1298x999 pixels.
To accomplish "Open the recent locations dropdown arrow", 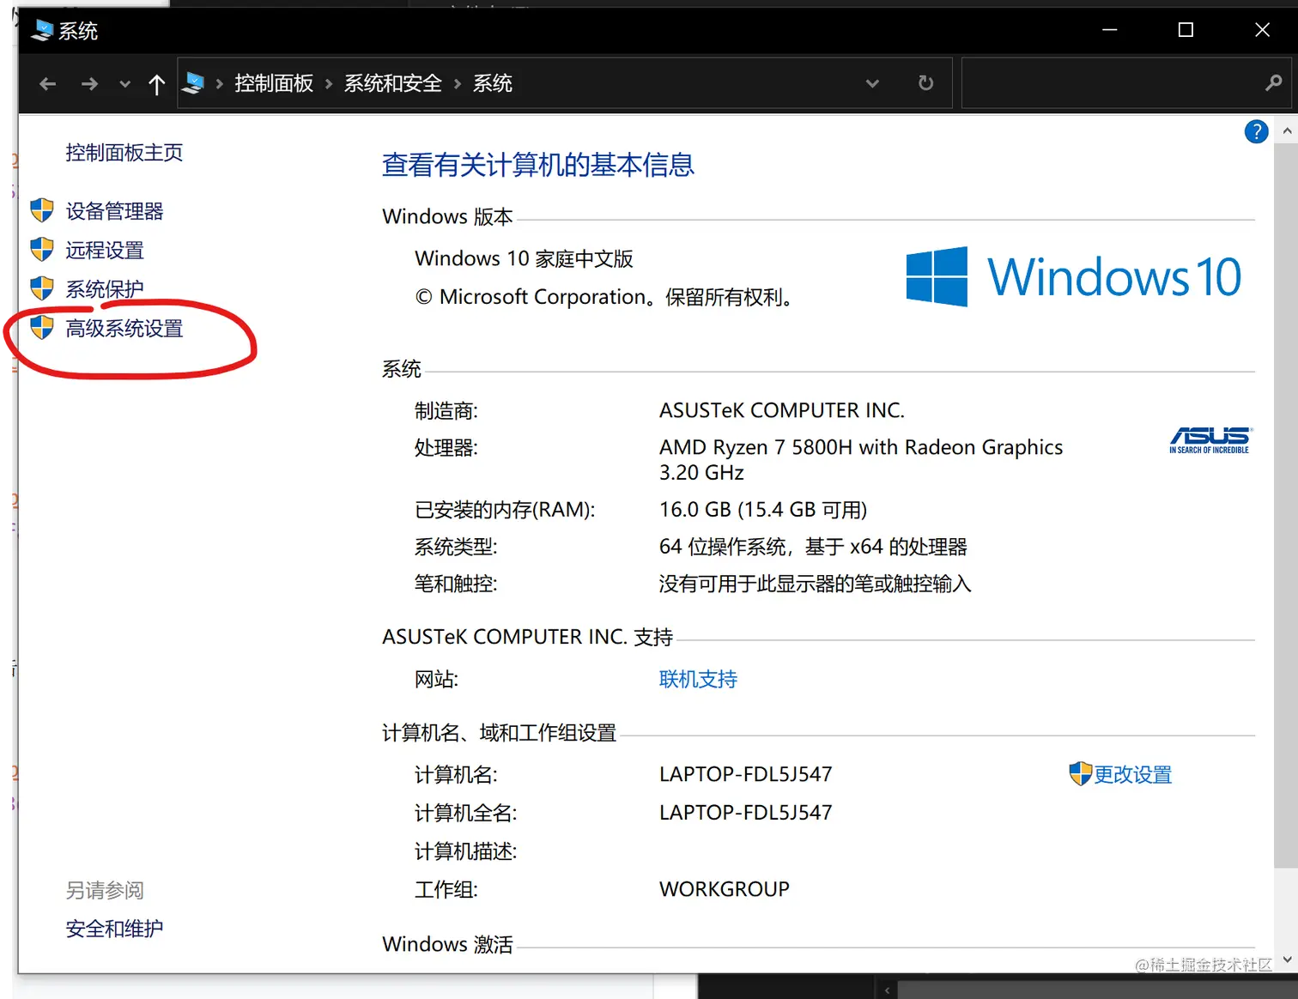I will (125, 84).
